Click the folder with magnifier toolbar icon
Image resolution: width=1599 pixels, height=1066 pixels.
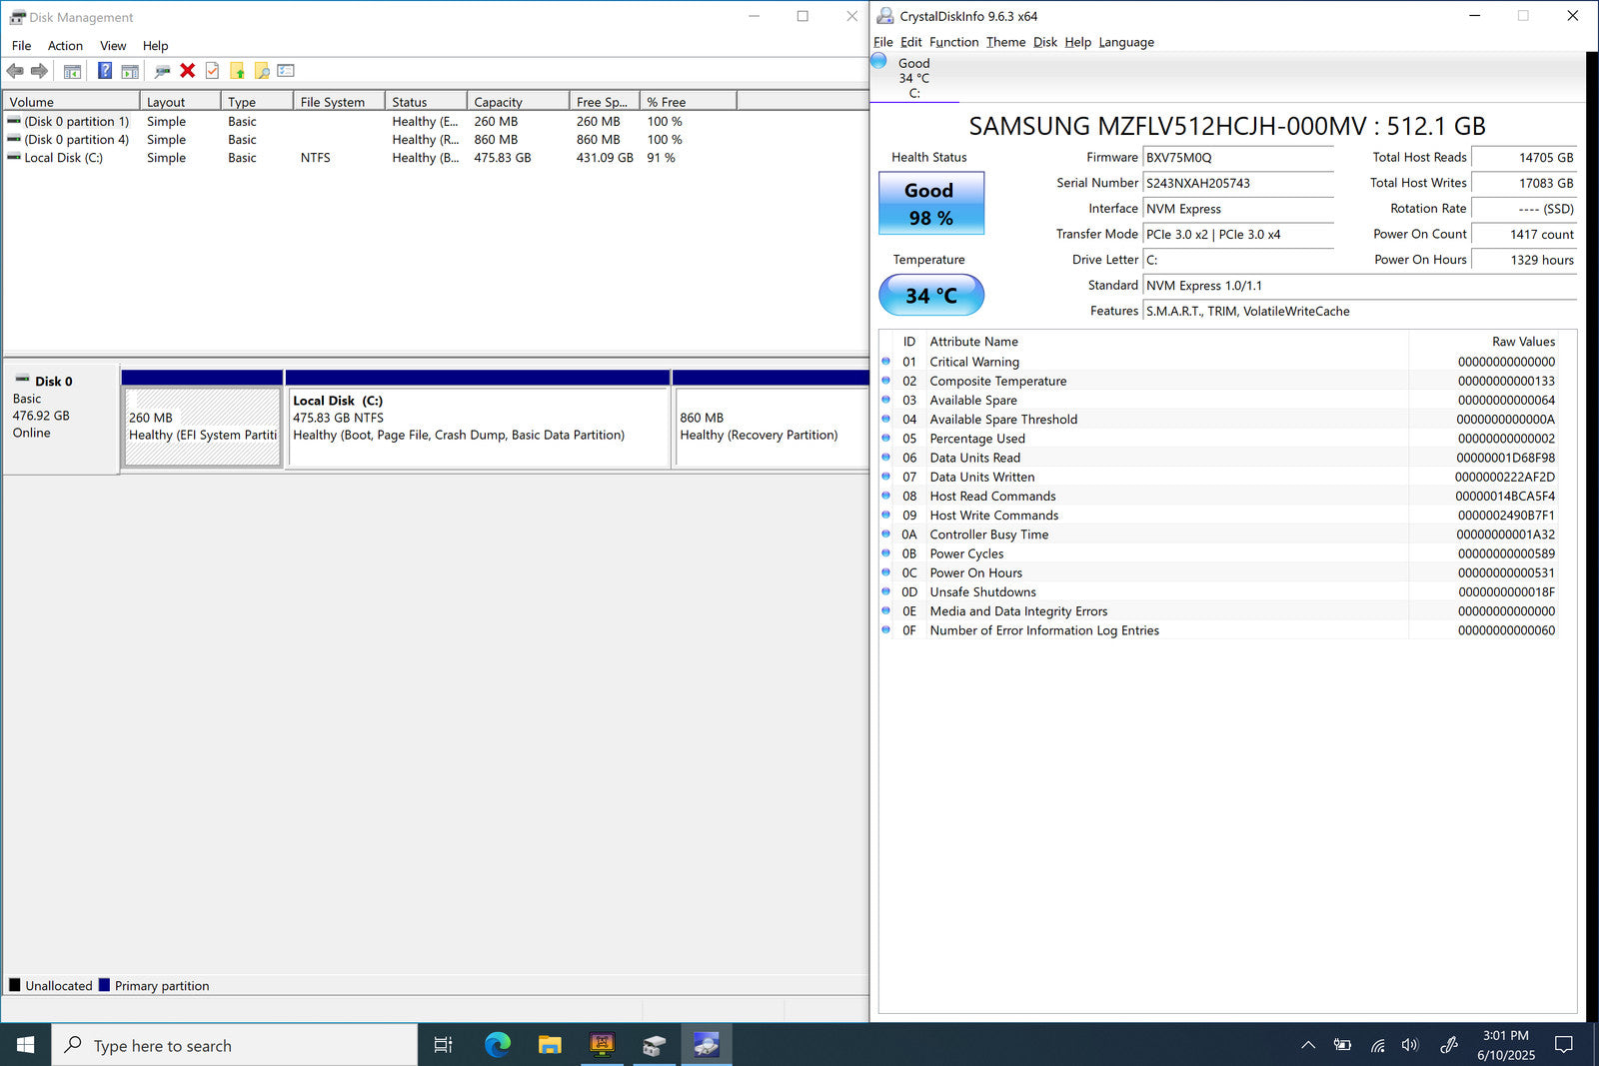click(262, 71)
